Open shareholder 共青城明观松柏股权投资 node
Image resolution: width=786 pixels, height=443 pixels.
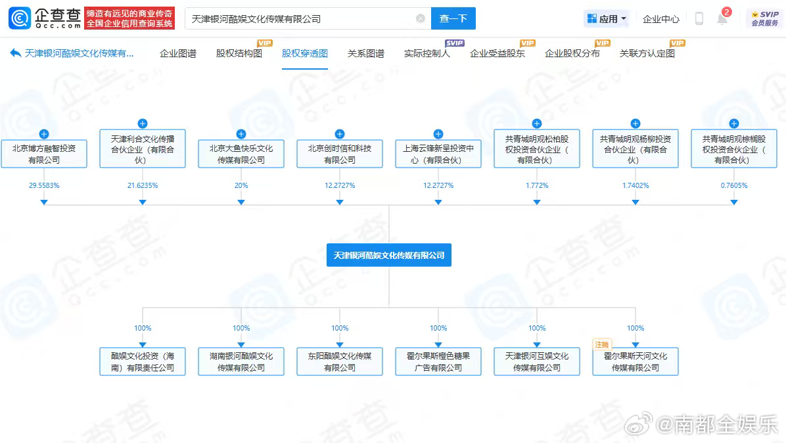[x=537, y=149]
